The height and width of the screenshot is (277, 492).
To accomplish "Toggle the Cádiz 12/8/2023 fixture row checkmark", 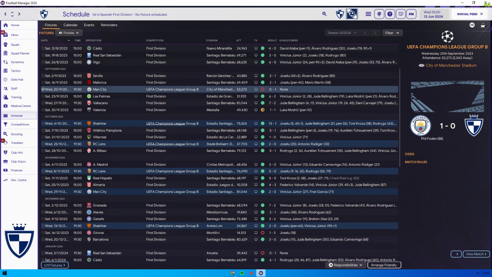I will (43, 48).
